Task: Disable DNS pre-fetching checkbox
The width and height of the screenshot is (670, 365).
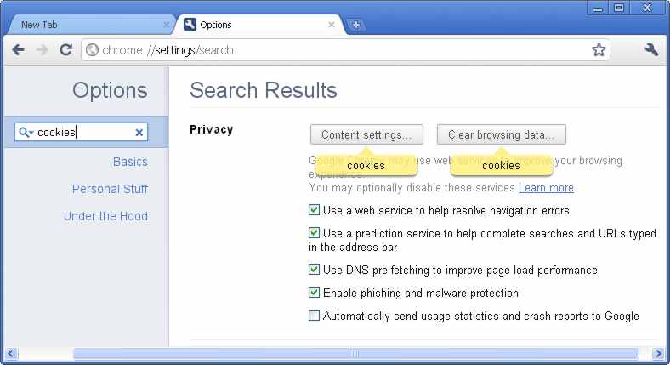Action: click(315, 270)
